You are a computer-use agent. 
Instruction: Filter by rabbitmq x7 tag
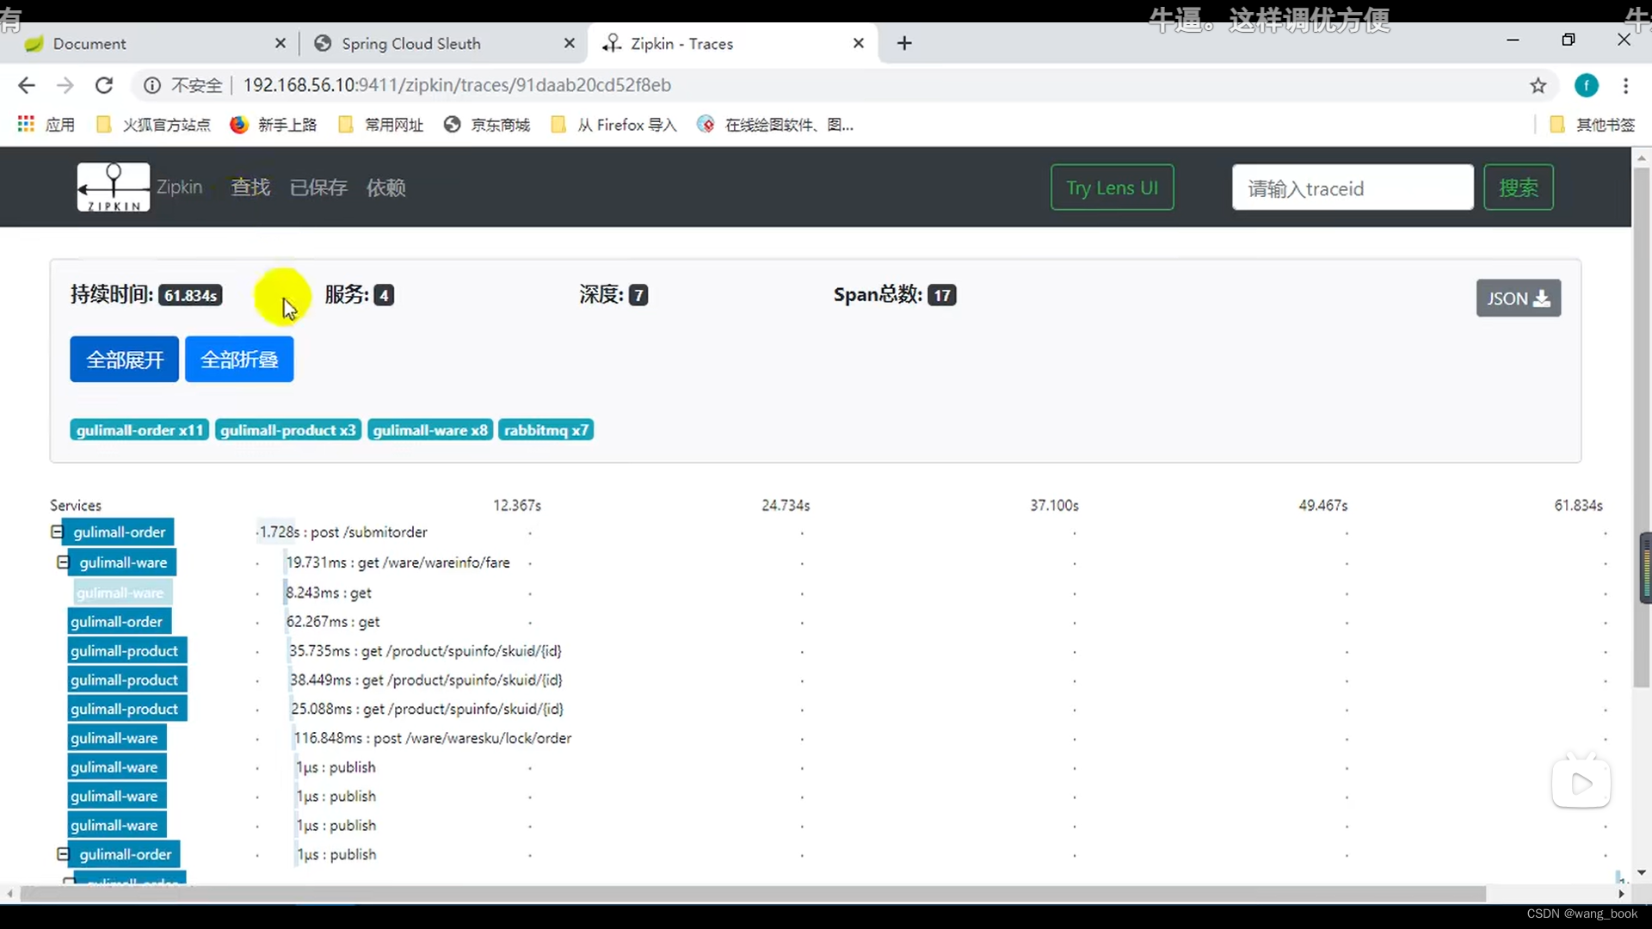click(546, 430)
